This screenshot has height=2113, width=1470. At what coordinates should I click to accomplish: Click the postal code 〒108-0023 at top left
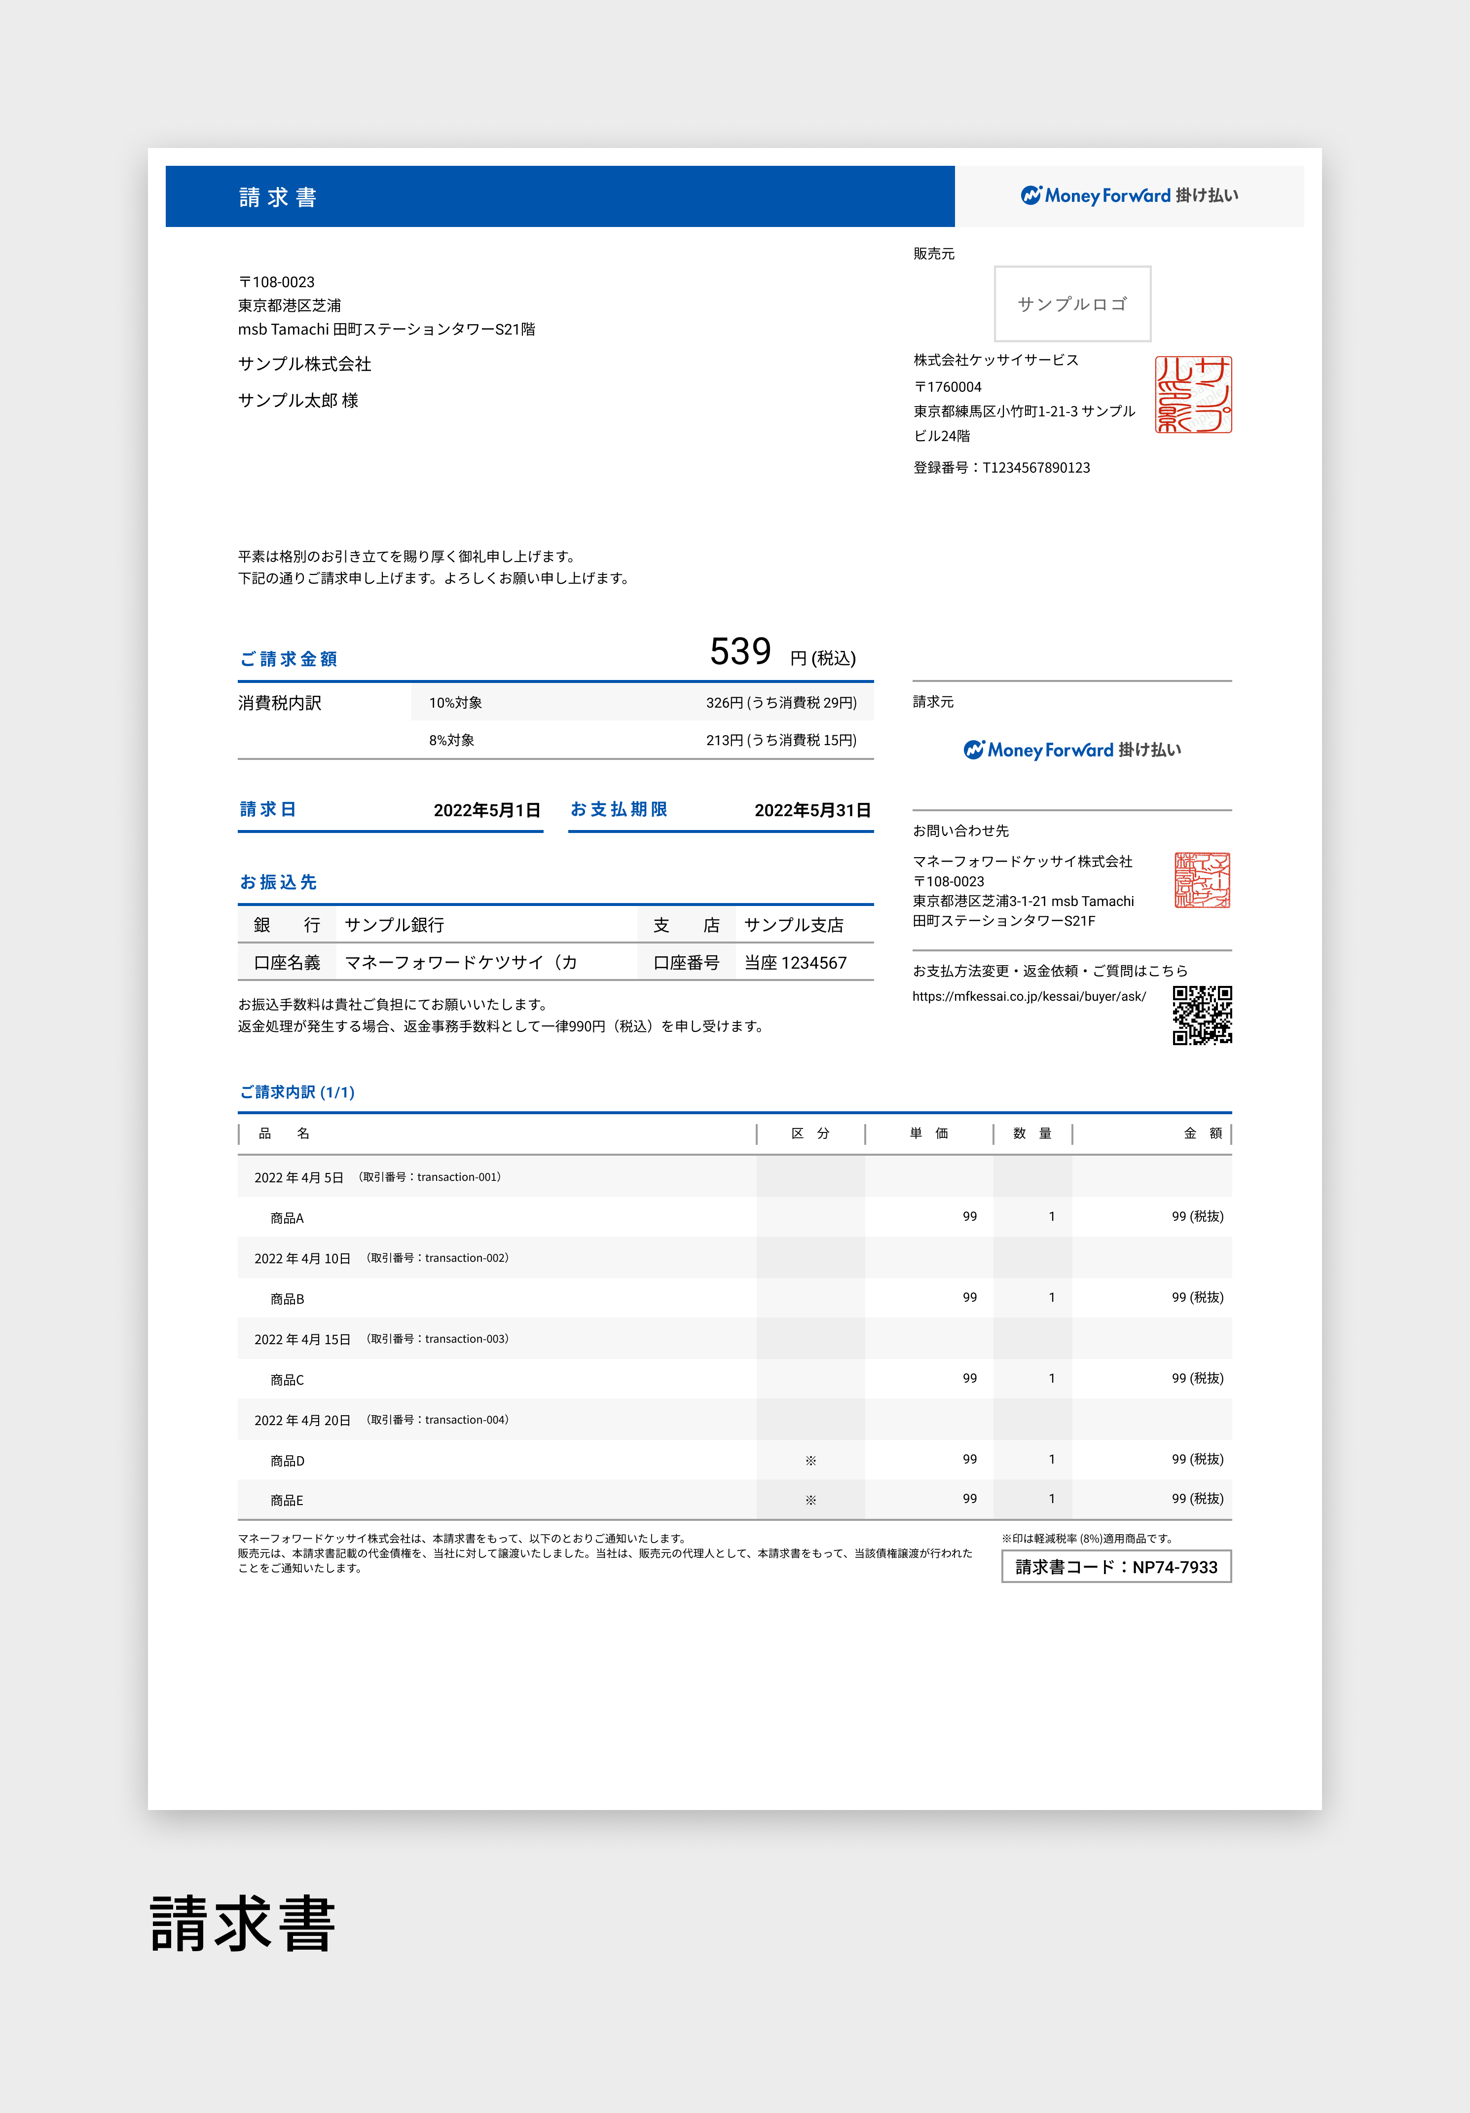[x=276, y=282]
